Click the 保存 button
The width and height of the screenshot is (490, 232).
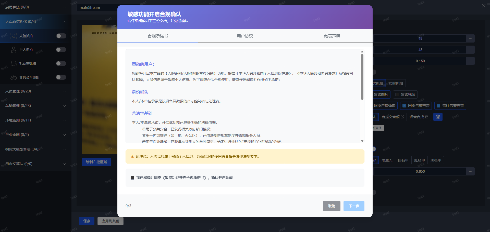click(x=87, y=221)
